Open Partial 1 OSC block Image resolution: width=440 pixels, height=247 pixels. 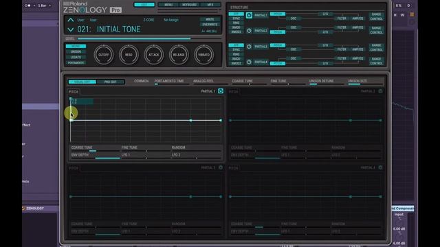point(294,19)
